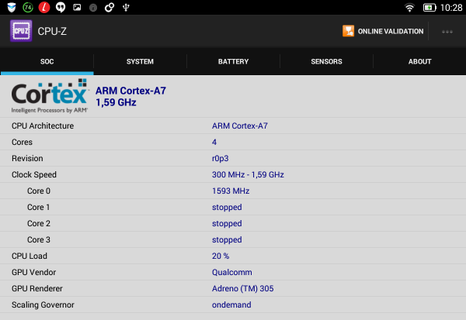The width and height of the screenshot is (466, 320).
Task: Select the Cores label
Action: click(22, 142)
